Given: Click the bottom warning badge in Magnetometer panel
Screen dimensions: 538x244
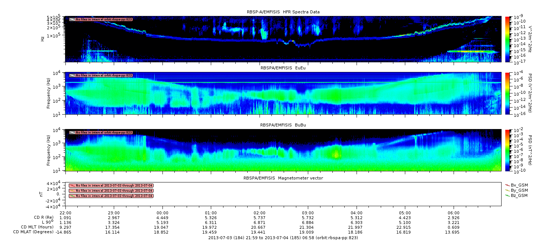Looking at the screenshot, I should 111,196.
